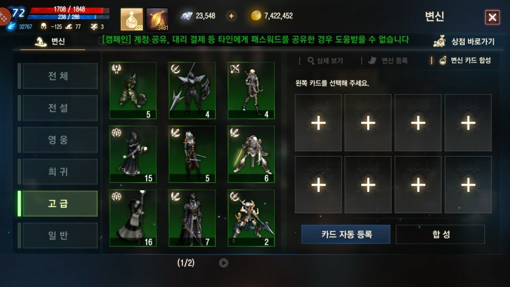Go to next page of transformation cards
The image size is (510, 287).
point(224,263)
